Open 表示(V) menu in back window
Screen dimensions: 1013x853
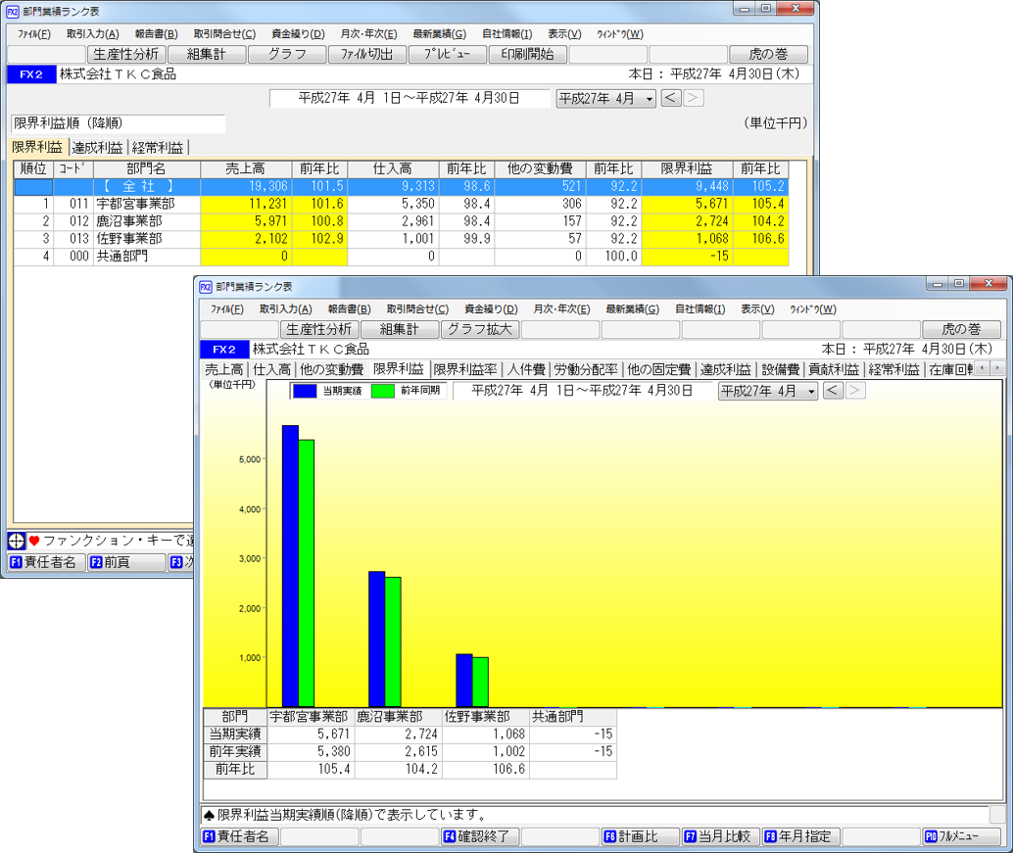pyautogui.click(x=564, y=34)
